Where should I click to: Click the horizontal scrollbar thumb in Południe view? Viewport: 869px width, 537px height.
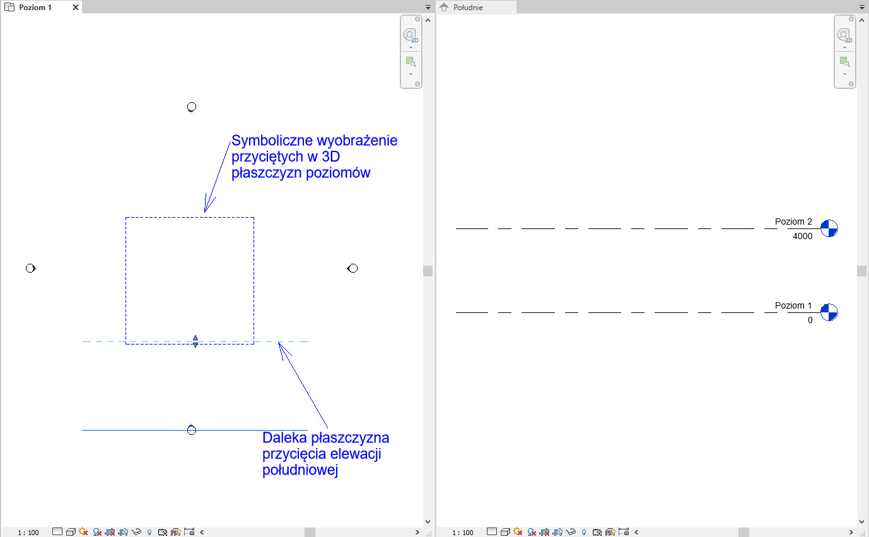pyautogui.click(x=744, y=532)
